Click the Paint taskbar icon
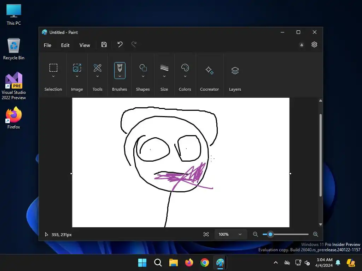Viewport: 362px width, 271px height. pyautogui.click(x=220, y=263)
